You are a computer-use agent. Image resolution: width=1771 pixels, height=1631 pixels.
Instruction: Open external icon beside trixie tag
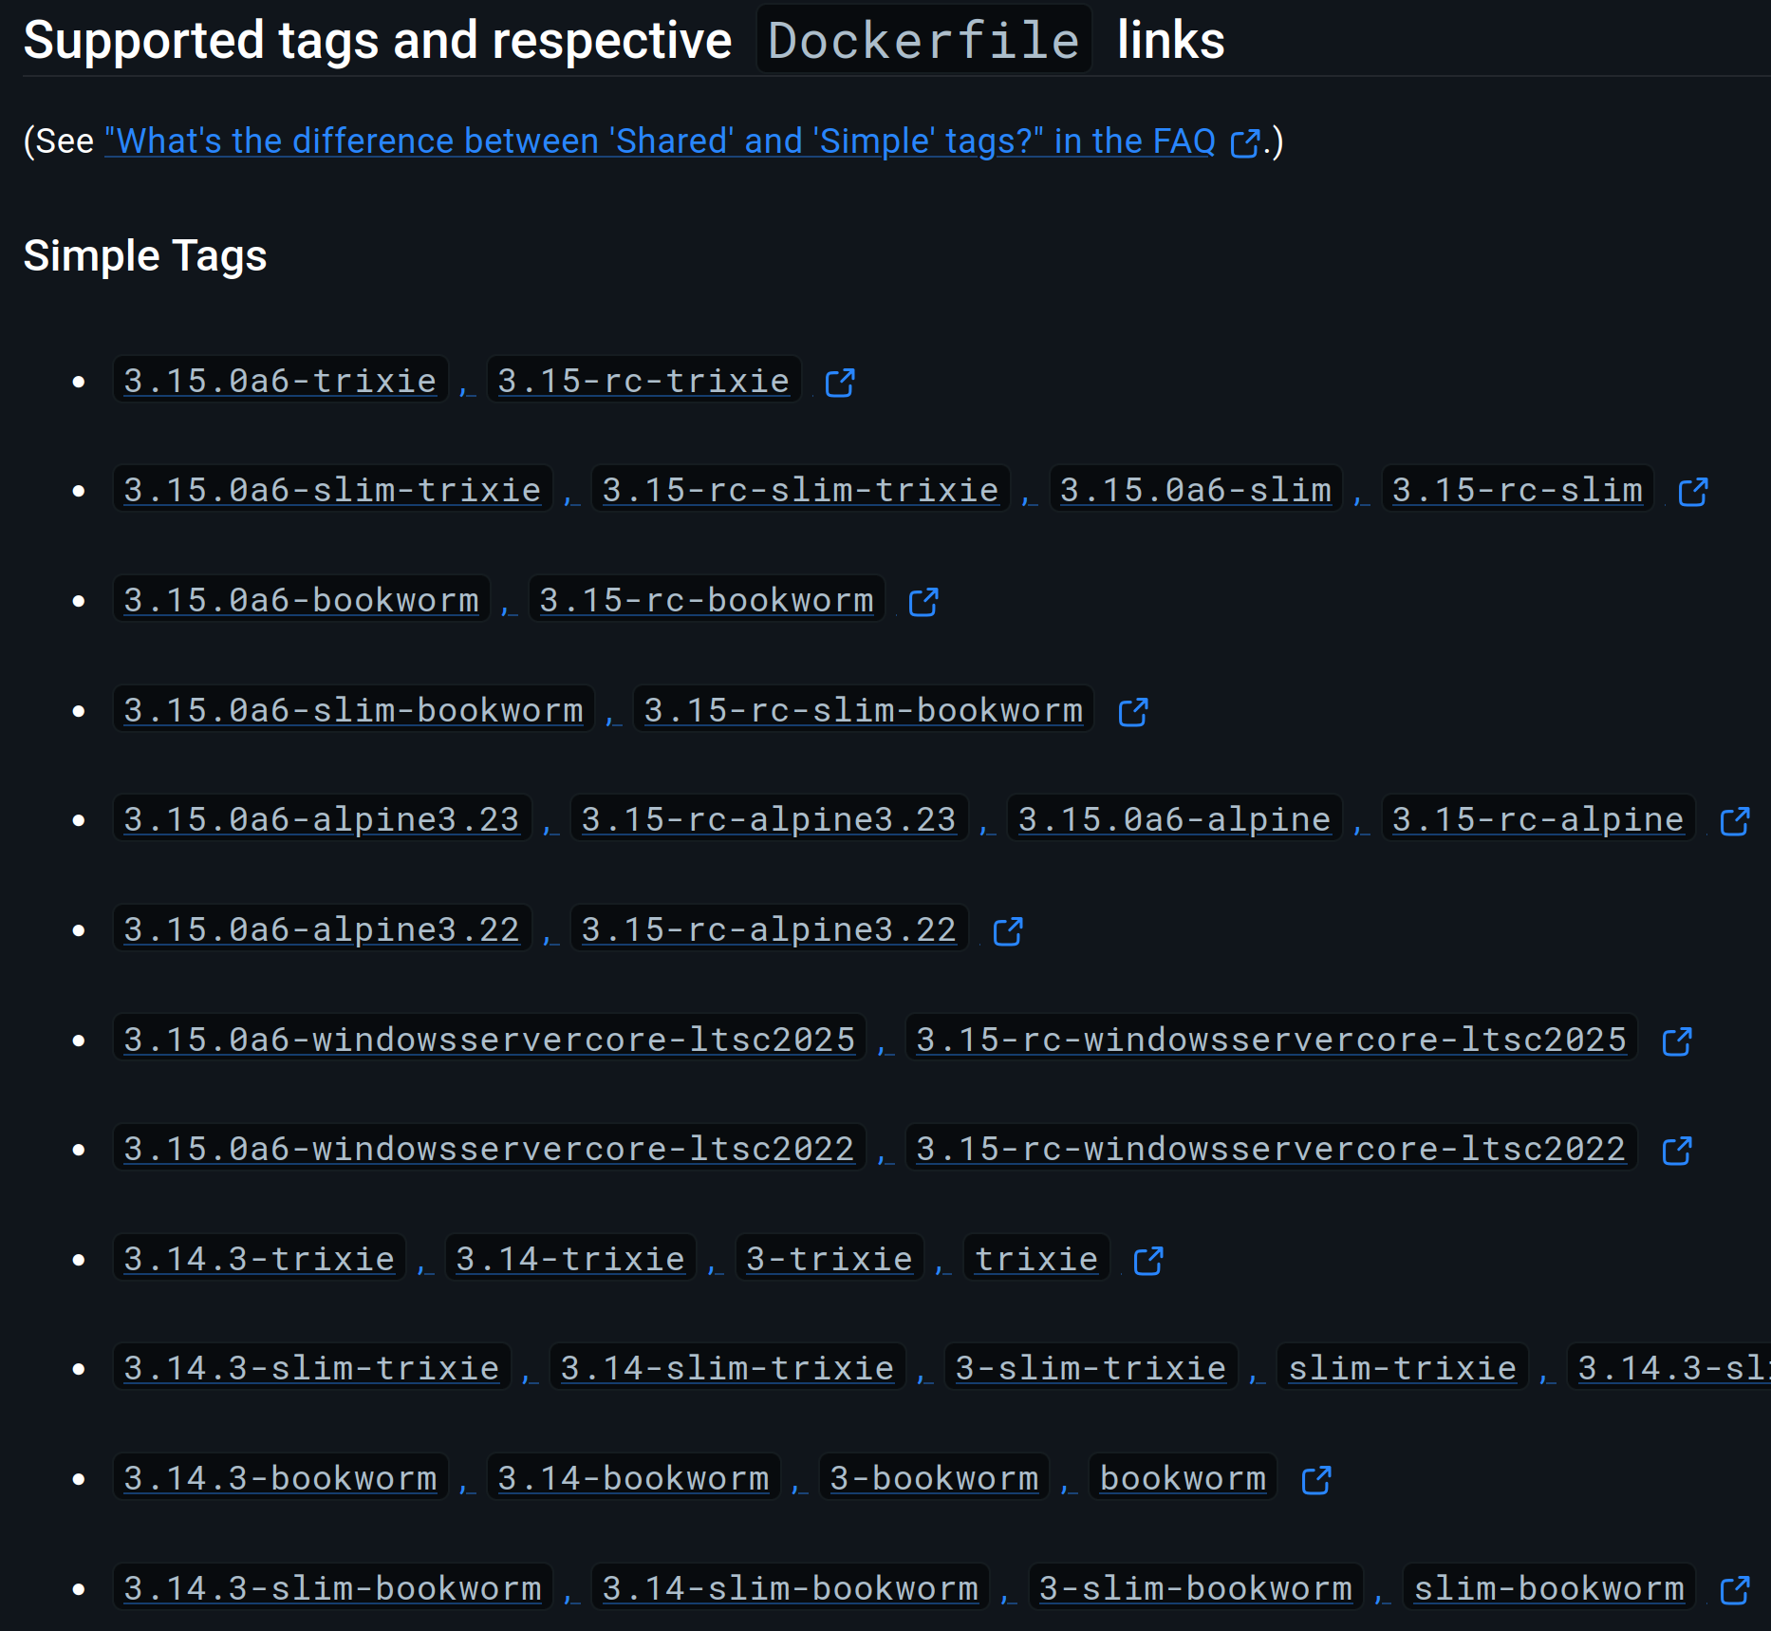point(1148,1261)
